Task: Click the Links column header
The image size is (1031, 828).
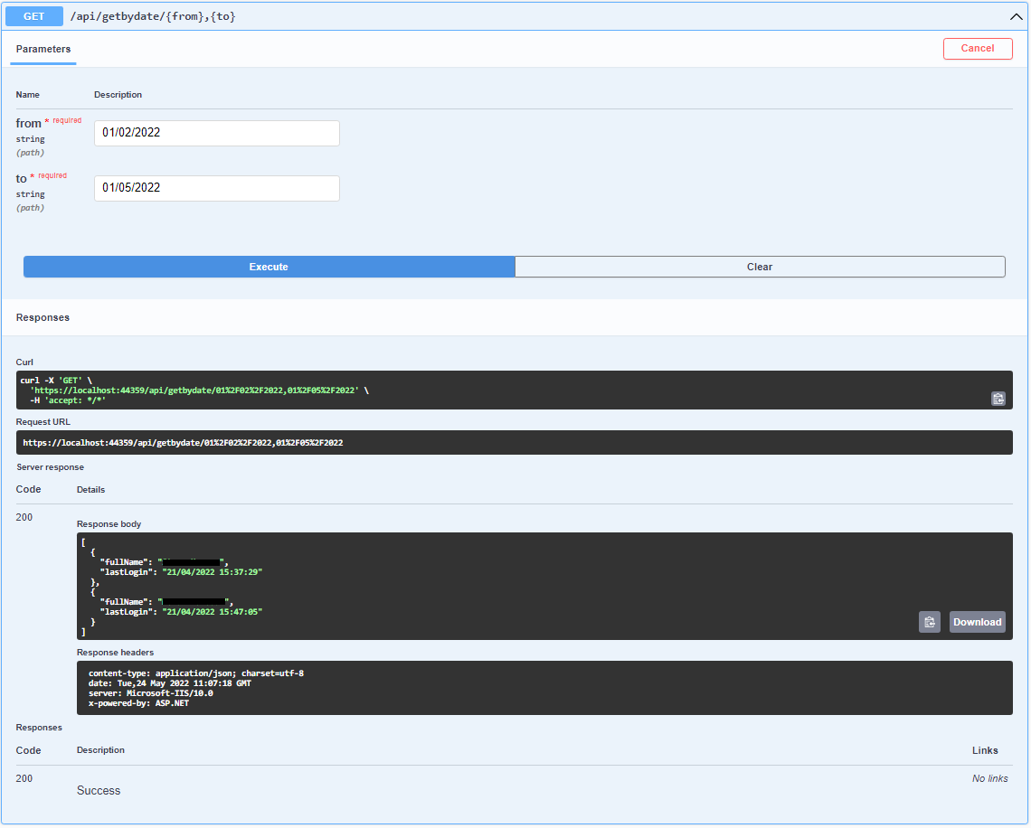Action: tap(985, 750)
